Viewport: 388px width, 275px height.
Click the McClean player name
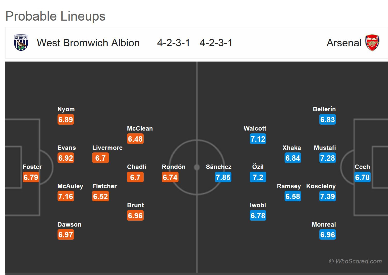(140, 128)
